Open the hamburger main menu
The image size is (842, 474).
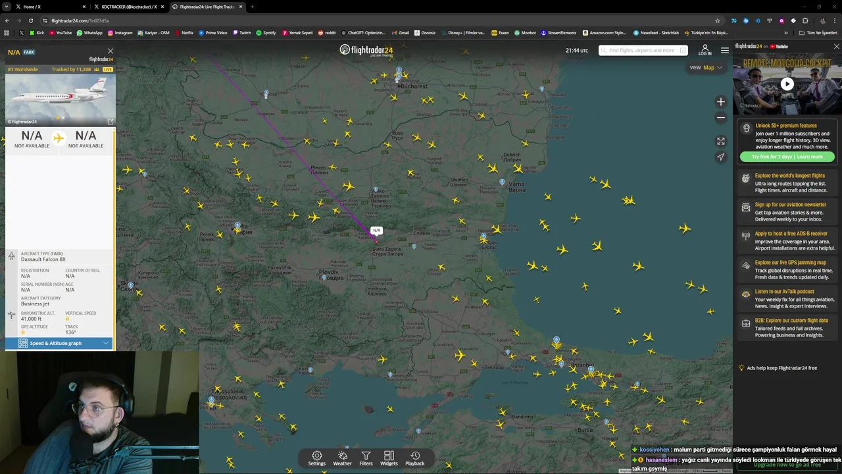pyautogui.click(x=724, y=50)
